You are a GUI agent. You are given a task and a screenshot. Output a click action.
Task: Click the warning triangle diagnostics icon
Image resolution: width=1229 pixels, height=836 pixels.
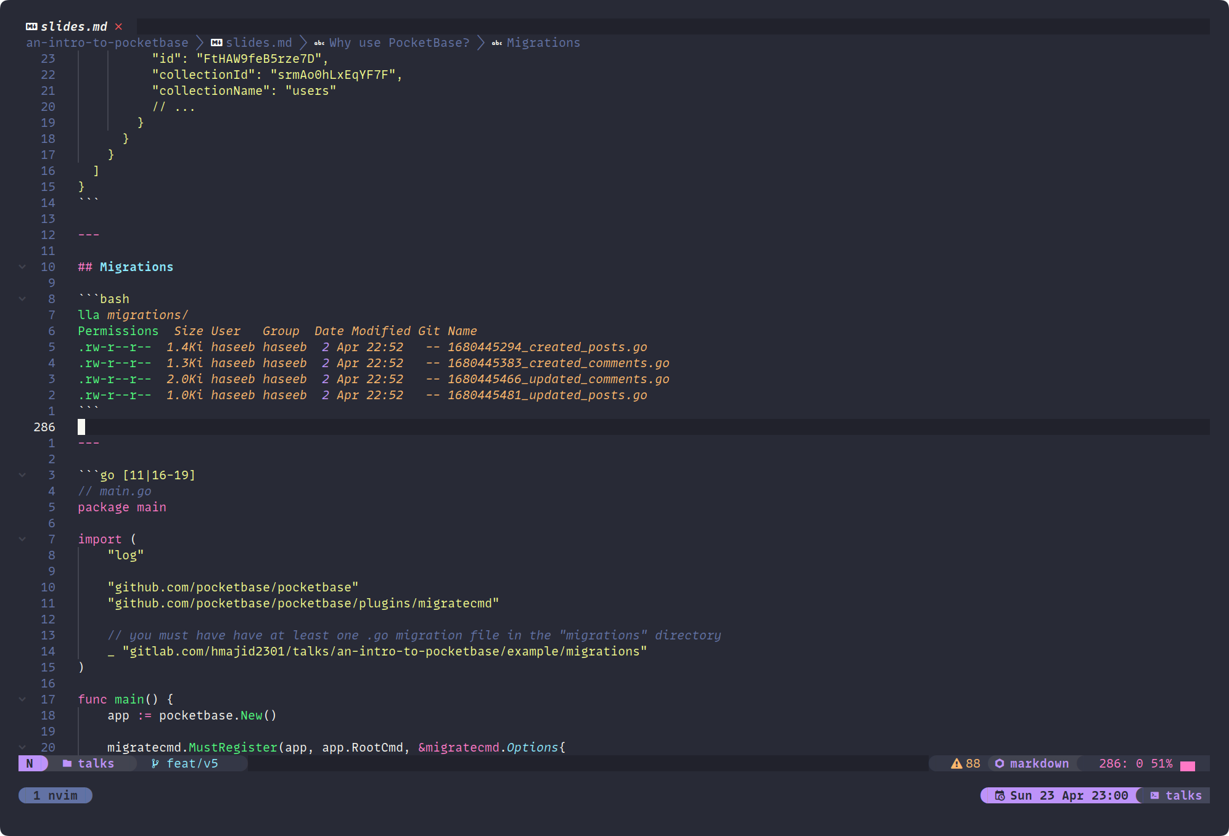click(956, 763)
